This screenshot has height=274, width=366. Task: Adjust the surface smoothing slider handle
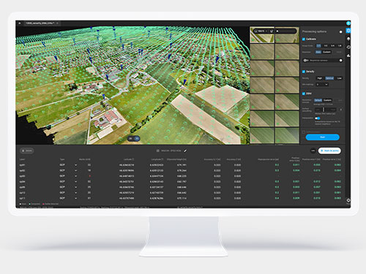tap(324, 110)
